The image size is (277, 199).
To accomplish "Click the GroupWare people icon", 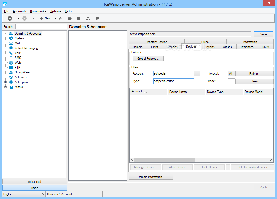I will click(x=11, y=72).
